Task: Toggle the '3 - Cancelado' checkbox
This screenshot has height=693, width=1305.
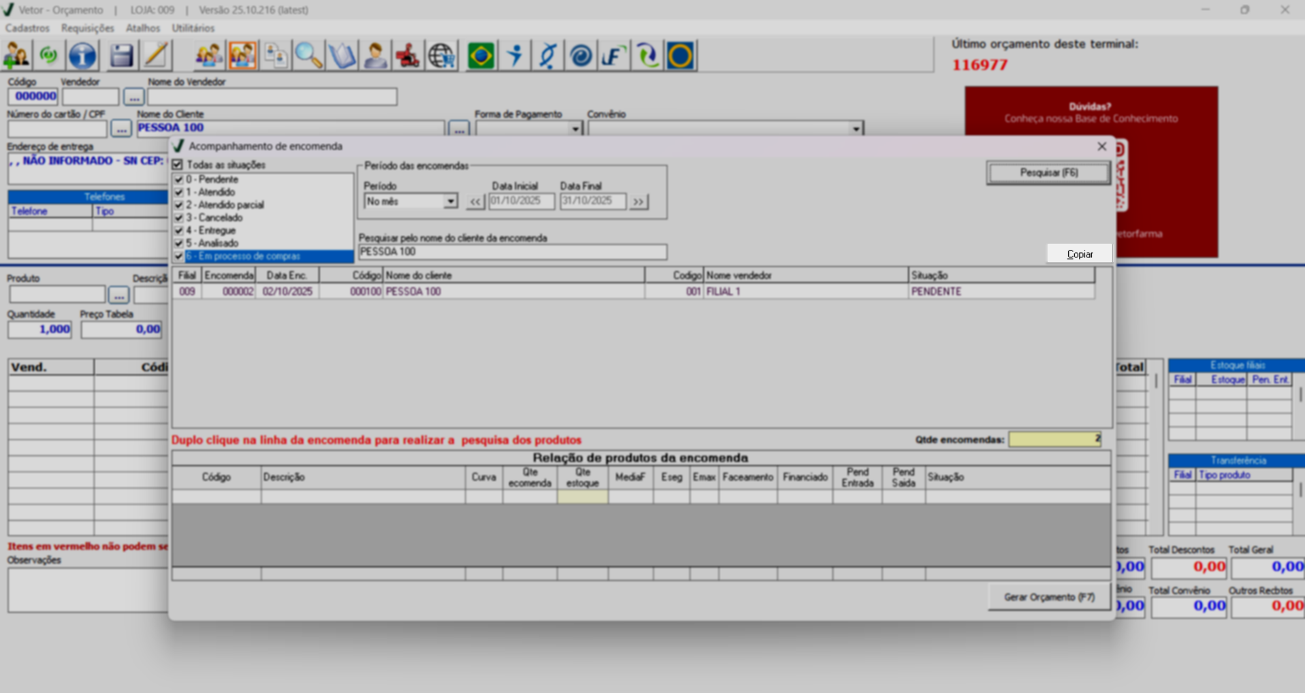Action: point(179,218)
